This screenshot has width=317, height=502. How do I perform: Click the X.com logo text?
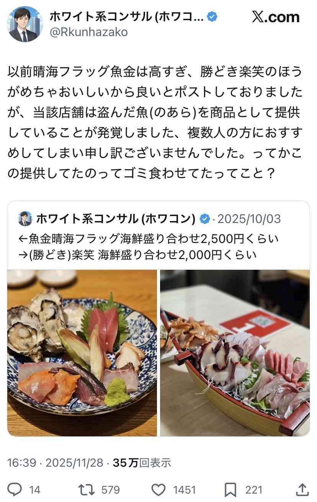[276, 17]
